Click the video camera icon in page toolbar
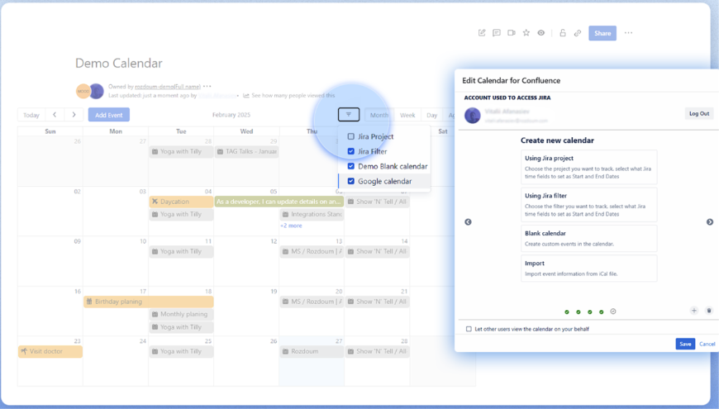719x409 pixels. pyautogui.click(x=512, y=33)
